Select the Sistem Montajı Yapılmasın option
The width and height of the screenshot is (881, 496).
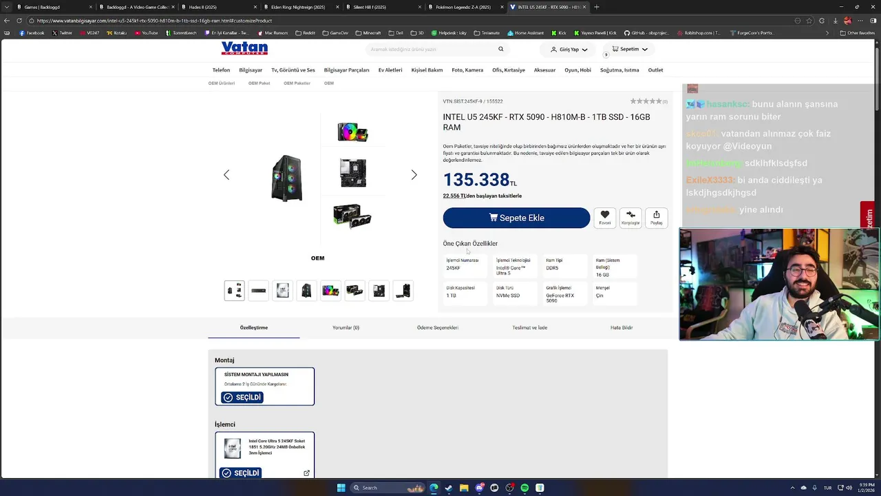click(x=264, y=386)
